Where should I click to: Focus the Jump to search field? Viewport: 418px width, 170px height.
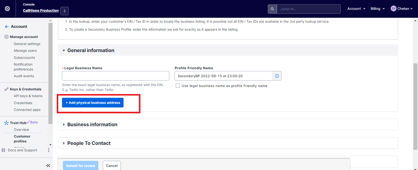point(309,9)
